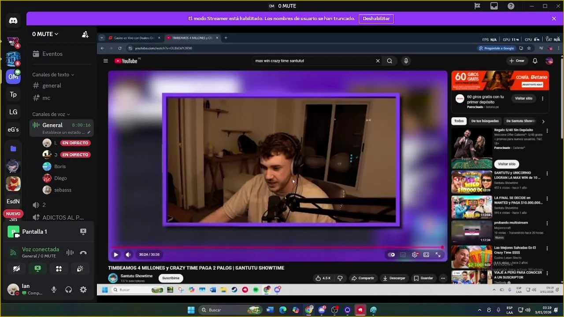Click YouTube search magnifier in shared screen

pos(390,61)
